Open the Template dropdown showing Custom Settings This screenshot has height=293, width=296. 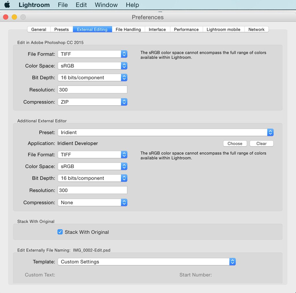(233, 261)
